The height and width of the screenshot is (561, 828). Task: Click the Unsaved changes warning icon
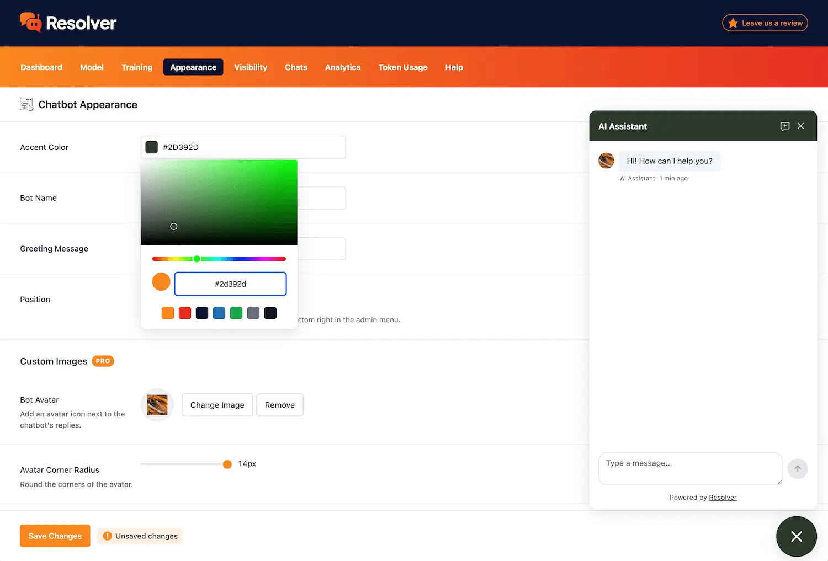(108, 536)
